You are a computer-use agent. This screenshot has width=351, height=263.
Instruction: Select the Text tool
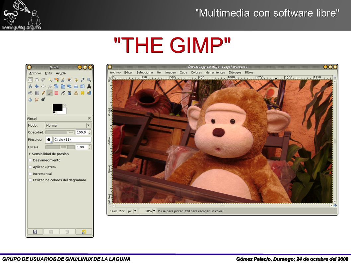click(89, 87)
